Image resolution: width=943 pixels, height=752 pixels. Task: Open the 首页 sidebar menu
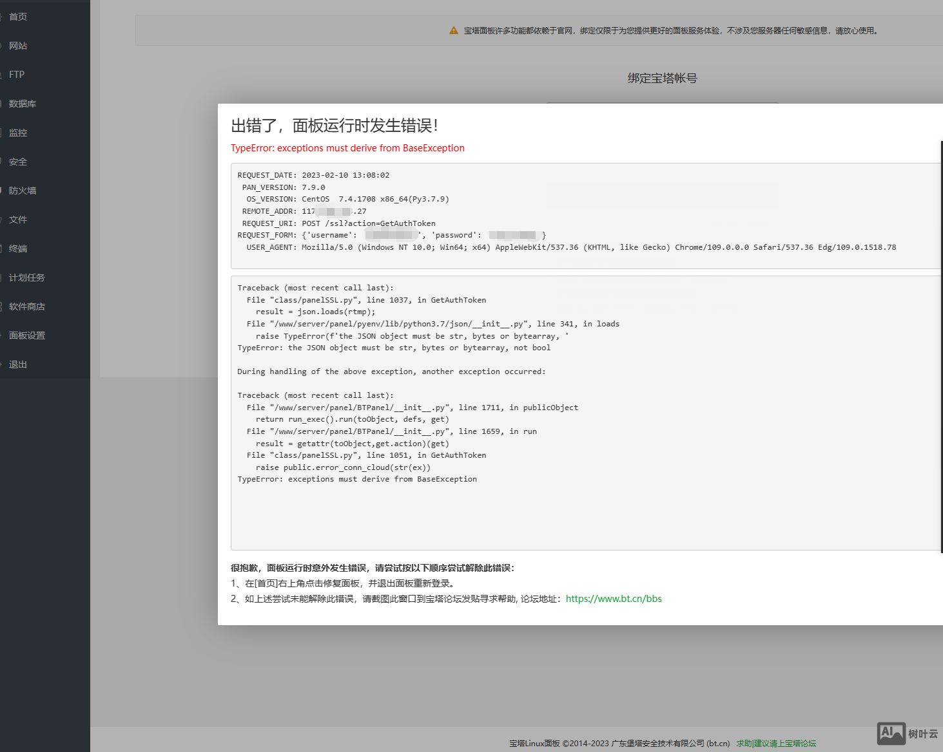pyautogui.click(x=18, y=17)
